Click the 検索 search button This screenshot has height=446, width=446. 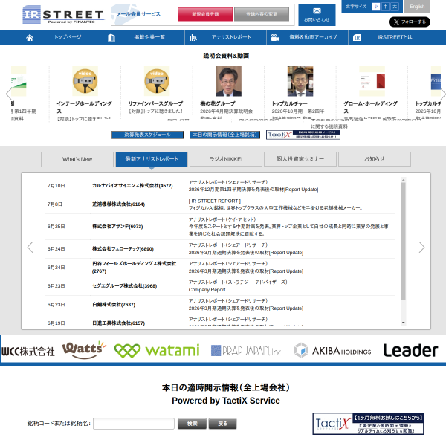(192, 424)
